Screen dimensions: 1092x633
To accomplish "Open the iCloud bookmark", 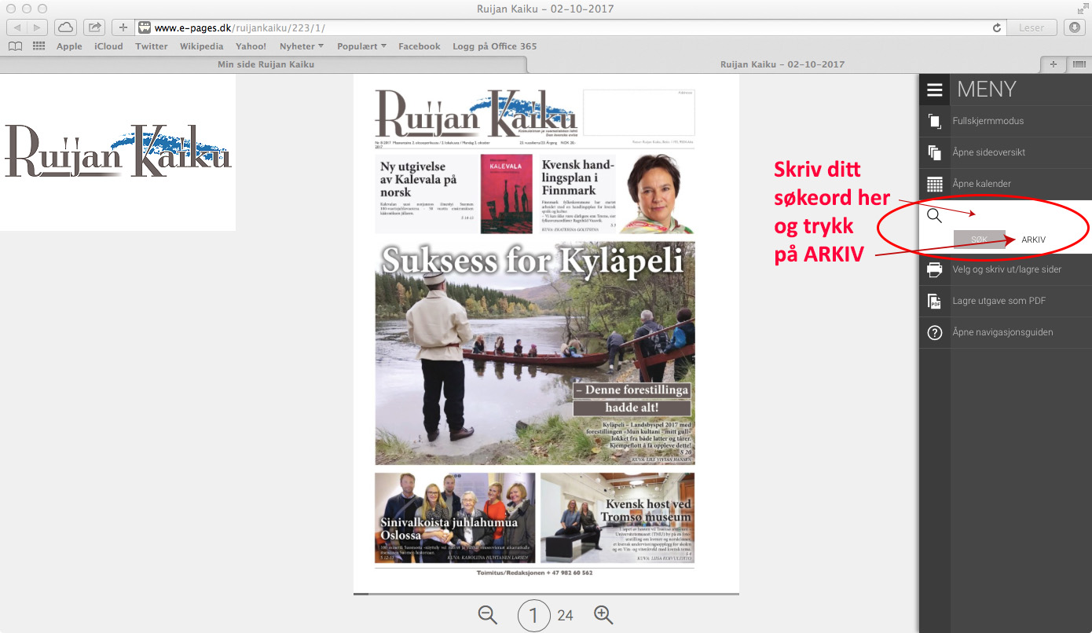I will coord(108,46).
